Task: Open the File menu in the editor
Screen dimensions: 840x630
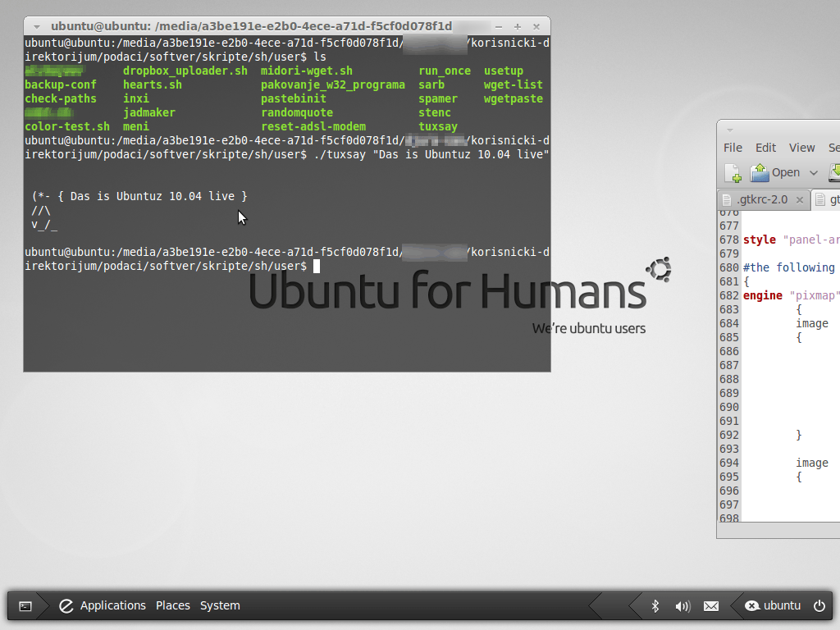Action: (x=733, y=148)
